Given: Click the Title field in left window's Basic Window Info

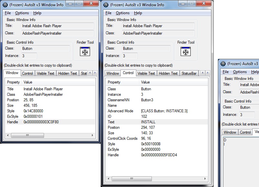Looking at the screenshot, I should (58, 26).
